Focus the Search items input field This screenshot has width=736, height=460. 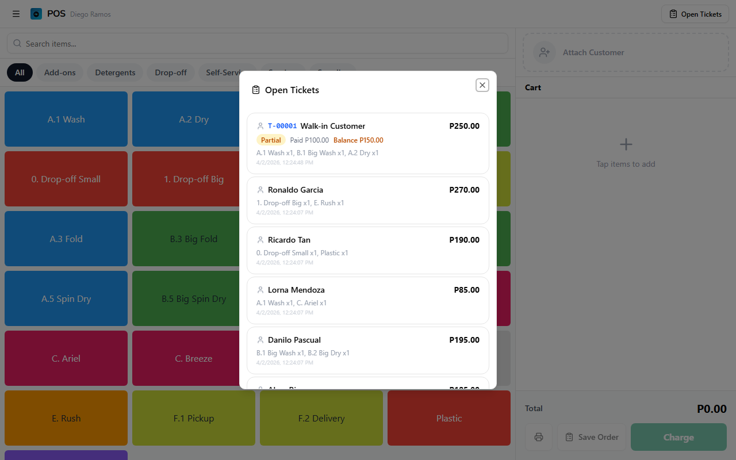coord(259,44)
